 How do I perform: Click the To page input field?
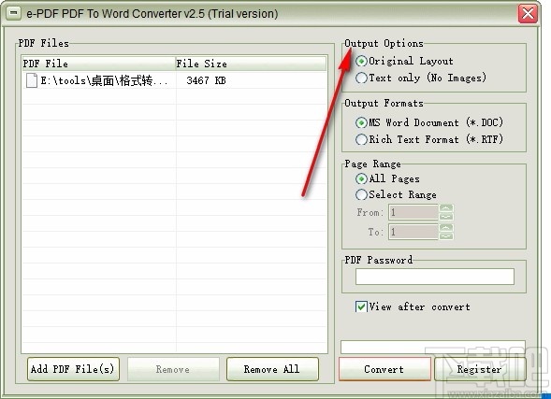click(413, 232)
